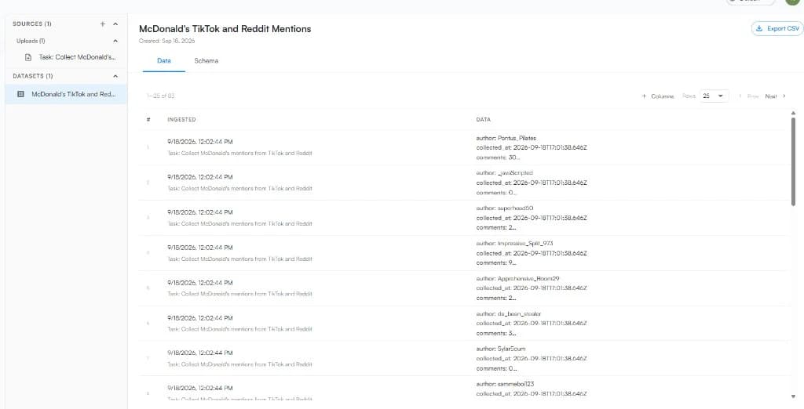804x409 pixels.
Task: Click the scroll up arrow of the table
Action: click(793, 113)
